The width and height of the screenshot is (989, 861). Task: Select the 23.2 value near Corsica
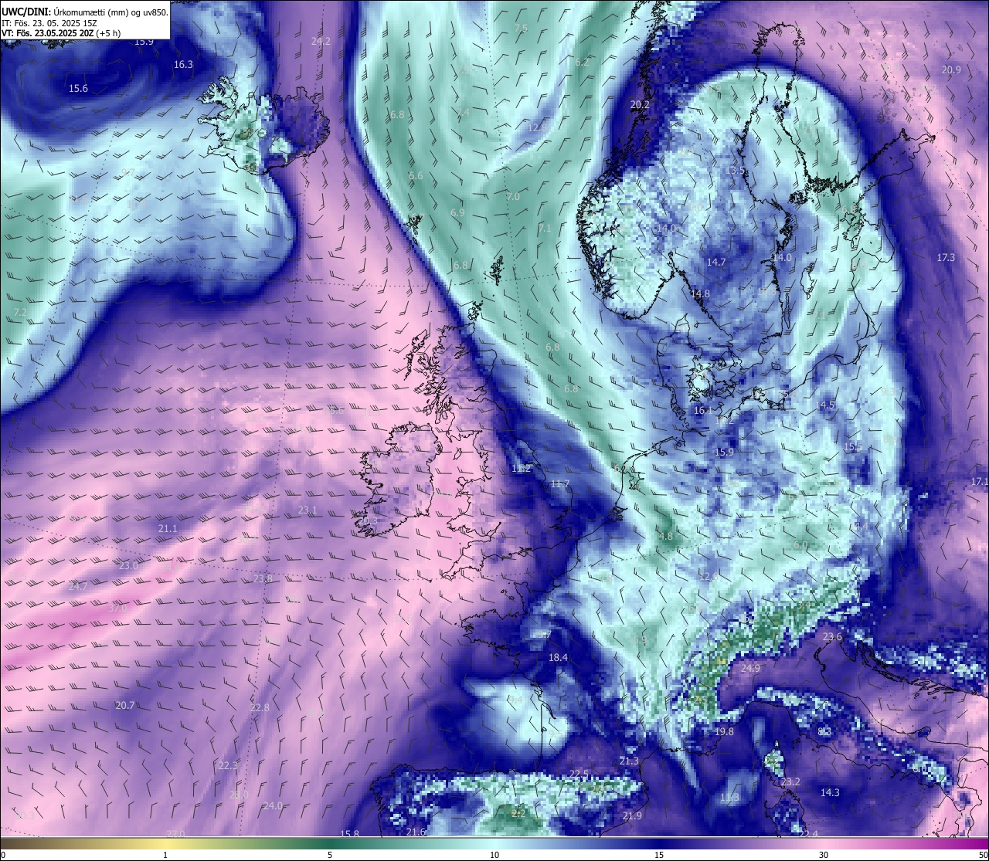coord(790,782)
